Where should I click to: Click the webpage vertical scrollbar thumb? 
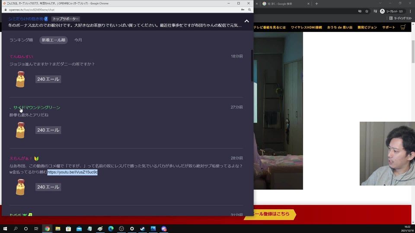tap(413, 51)
